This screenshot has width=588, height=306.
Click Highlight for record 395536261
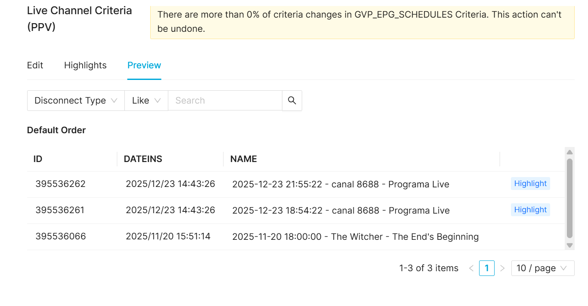[x=530, y=210]
